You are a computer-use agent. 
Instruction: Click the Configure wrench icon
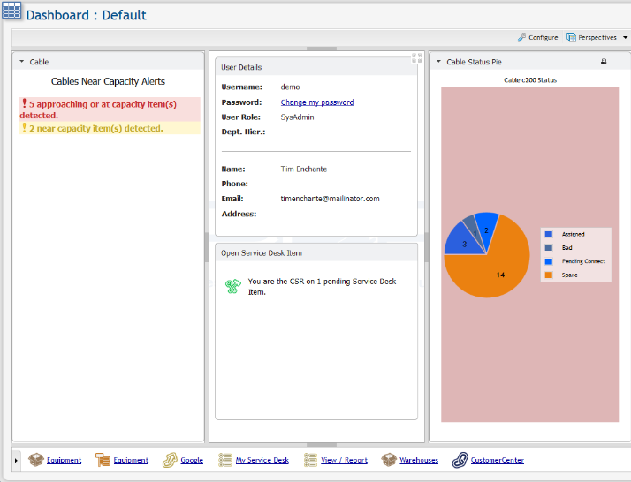point(522,38)
